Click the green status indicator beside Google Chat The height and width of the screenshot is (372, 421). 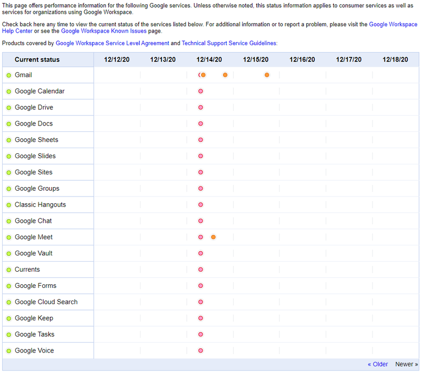pyautogui.click(x=9, y=221)
